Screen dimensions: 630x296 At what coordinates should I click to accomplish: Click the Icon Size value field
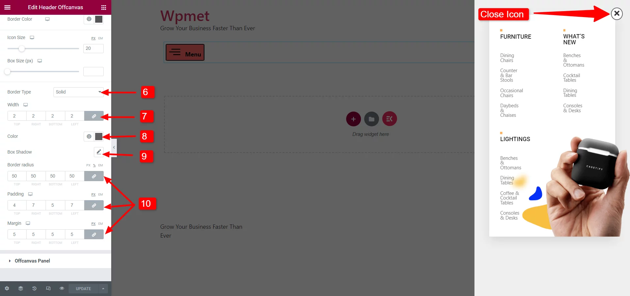click(x=94, y=48)
